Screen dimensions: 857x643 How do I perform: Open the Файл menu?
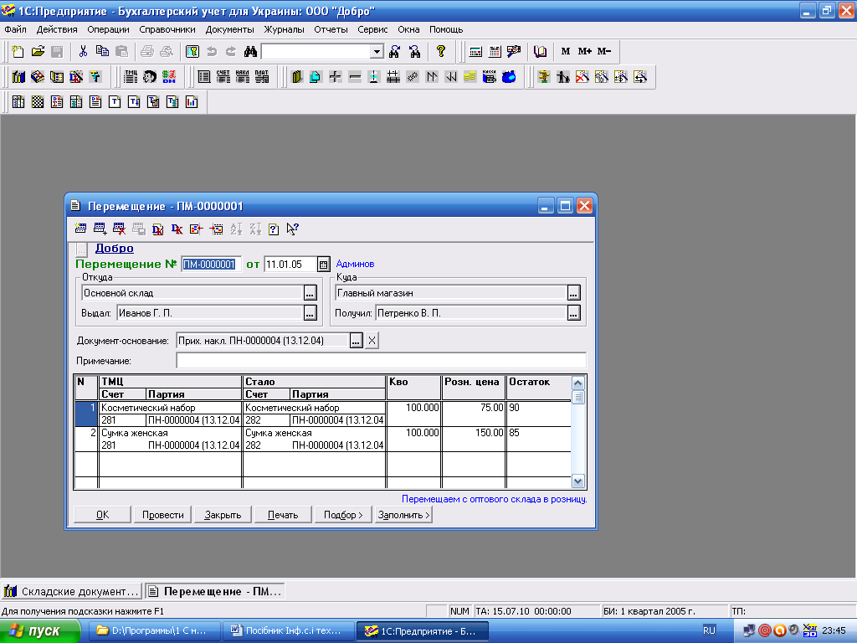[15, 29]
